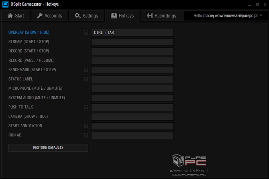The width and height of the screenshot is (269, 179).
Task: Click the System Audio mute hotkey field
Action: pos(132,98)
